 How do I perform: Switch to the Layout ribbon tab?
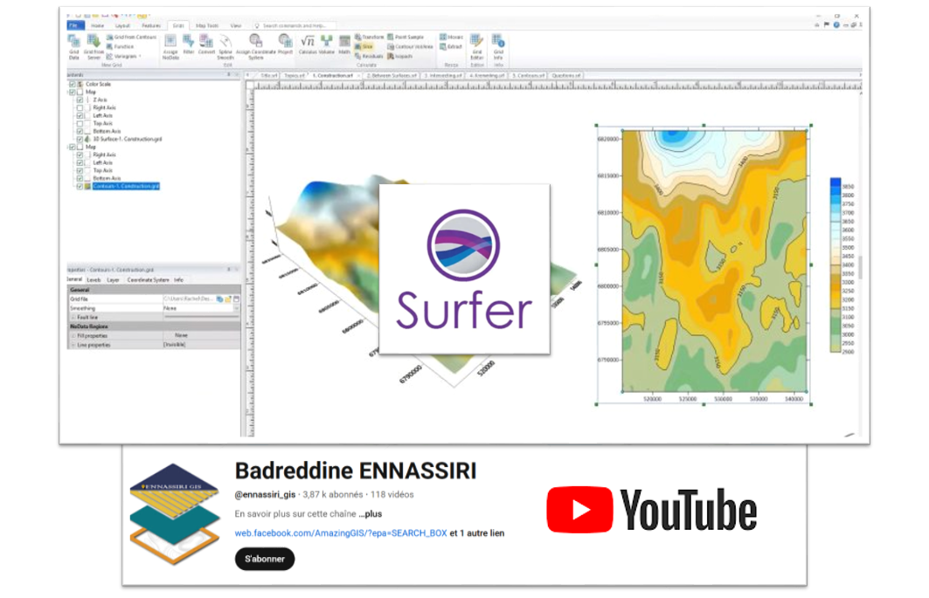point(122,25)
